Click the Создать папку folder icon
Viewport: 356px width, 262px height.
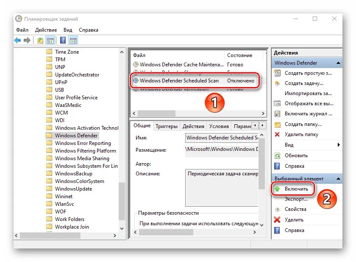pyautogui.click(x=278, y=124)
